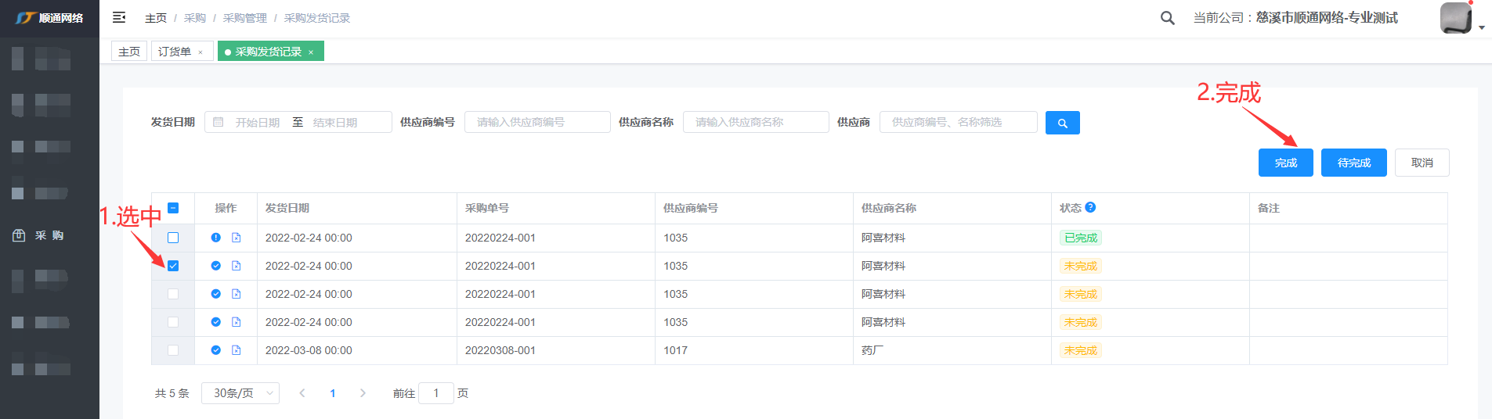Toggle the select-all header checkbox

tap(173, 208)
